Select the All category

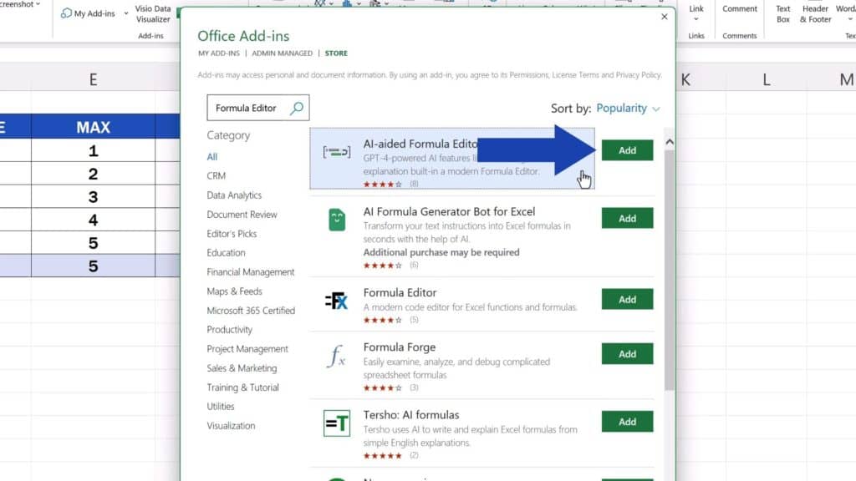[211, 156]
